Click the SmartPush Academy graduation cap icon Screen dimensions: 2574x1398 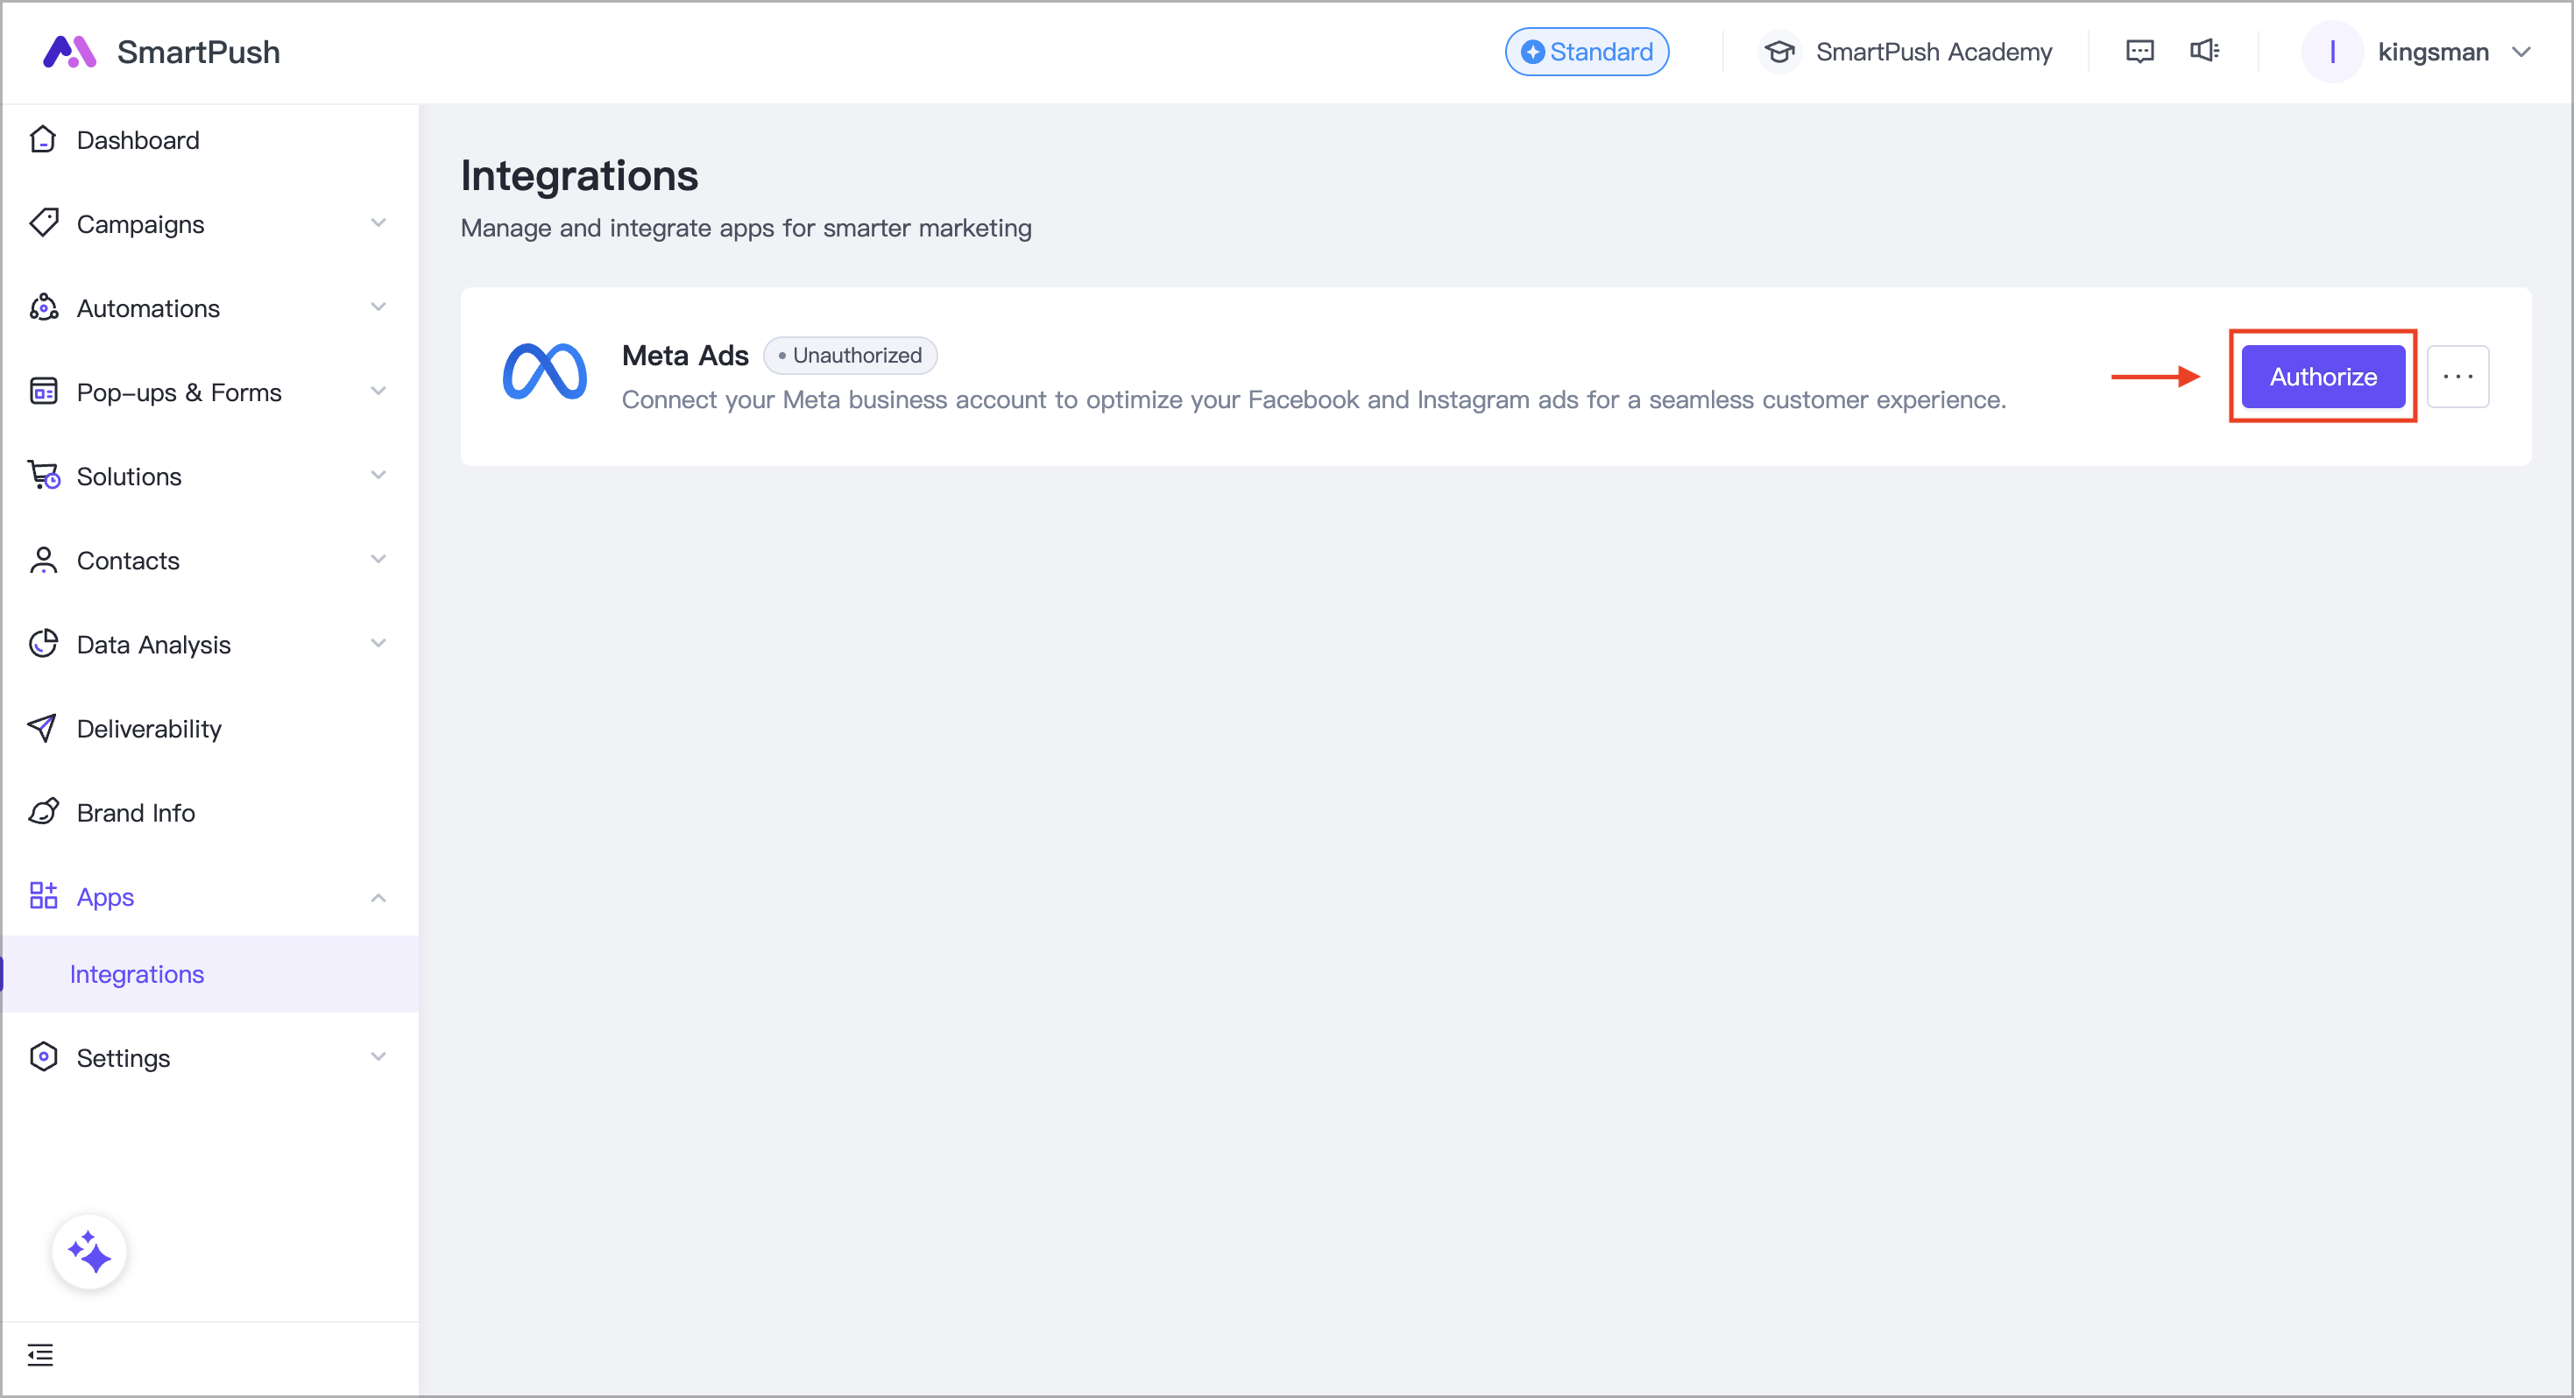click(1778, 52)
